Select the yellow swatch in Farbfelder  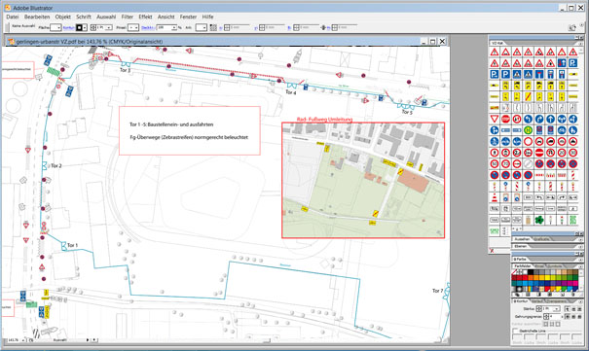click(x=548, y=277)
